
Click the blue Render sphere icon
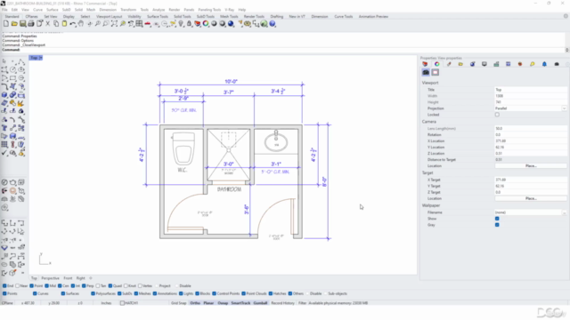[231, 24]
